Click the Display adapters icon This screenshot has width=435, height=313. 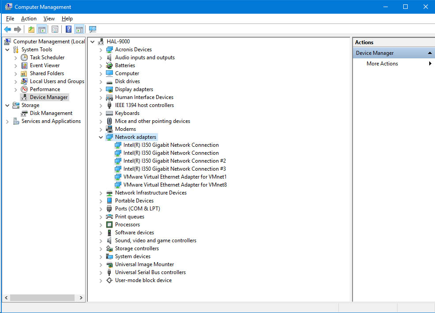click(109, 89)
